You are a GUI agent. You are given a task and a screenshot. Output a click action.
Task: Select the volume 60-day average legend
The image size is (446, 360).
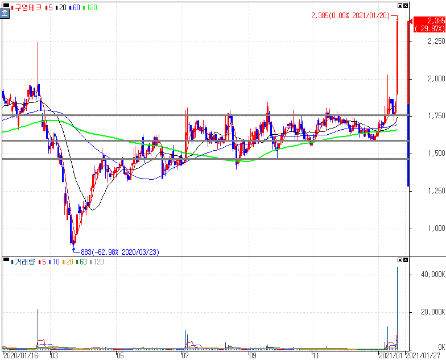(x=81, y=262)
